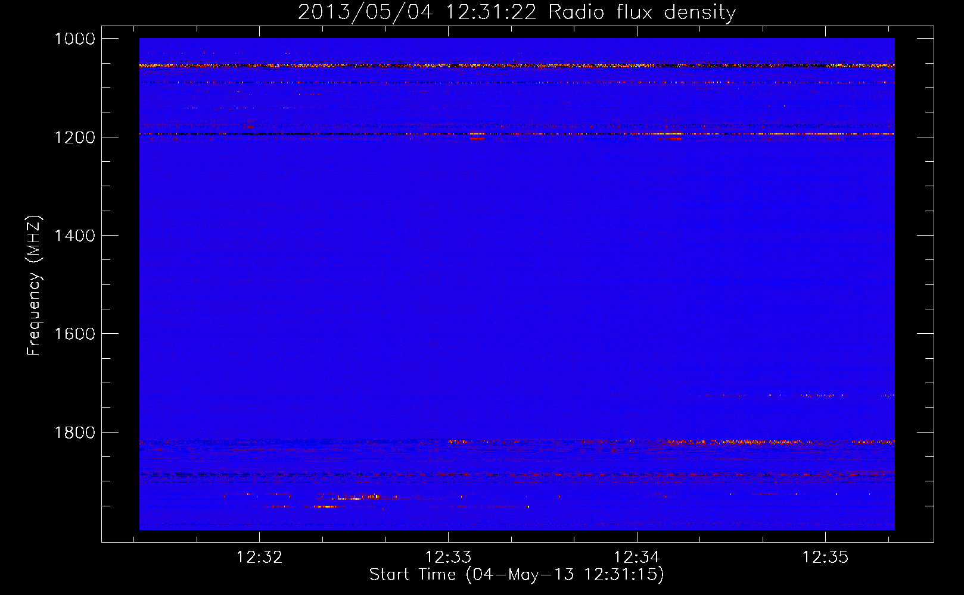The height and width of the screenshot is (595, 964).
Task: Click the 1000 frequency tick label
Action: (x=74, y=39)
